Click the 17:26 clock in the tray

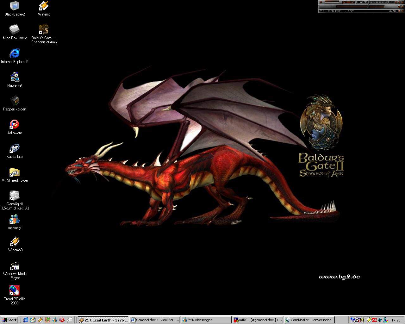click(396, 320)
